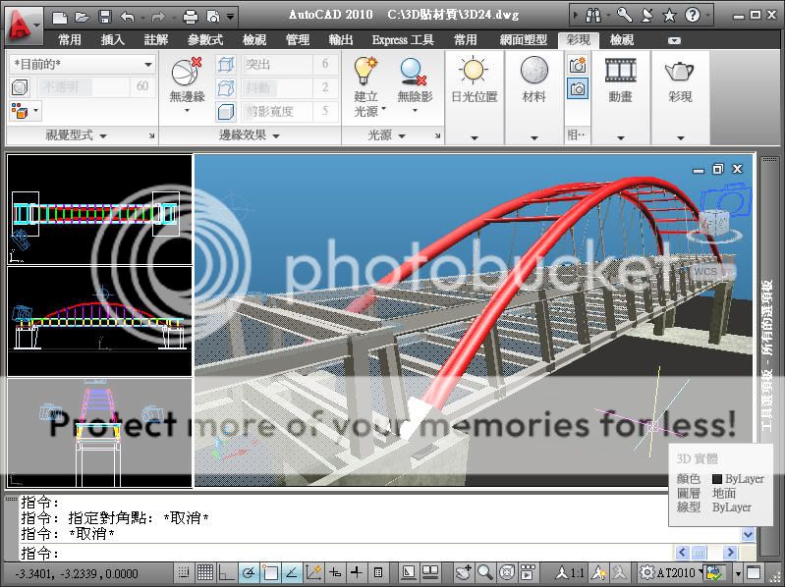This screenshot has height=587, width=785.
Task: Open ShowMotion icon in status bar
Action: tap(528, 572)
